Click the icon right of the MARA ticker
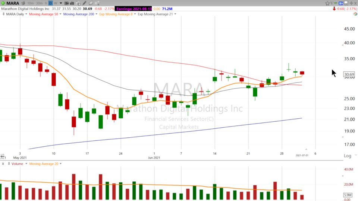This screenshot has width=358, height=201. click(23, 3)
